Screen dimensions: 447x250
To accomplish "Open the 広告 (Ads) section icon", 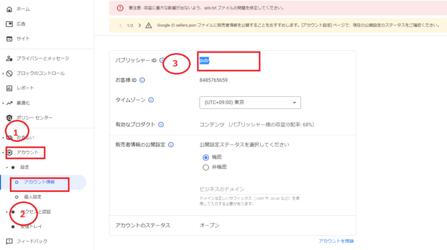I will pyautogui.click(x=9, y=24).
